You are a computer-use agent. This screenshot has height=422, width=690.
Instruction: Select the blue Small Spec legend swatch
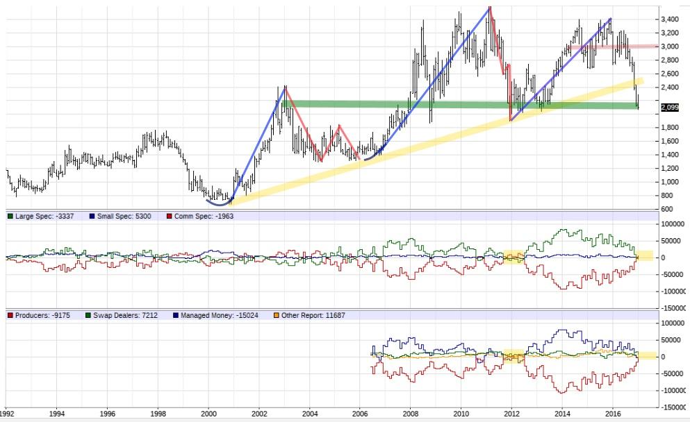click(91, 214)
